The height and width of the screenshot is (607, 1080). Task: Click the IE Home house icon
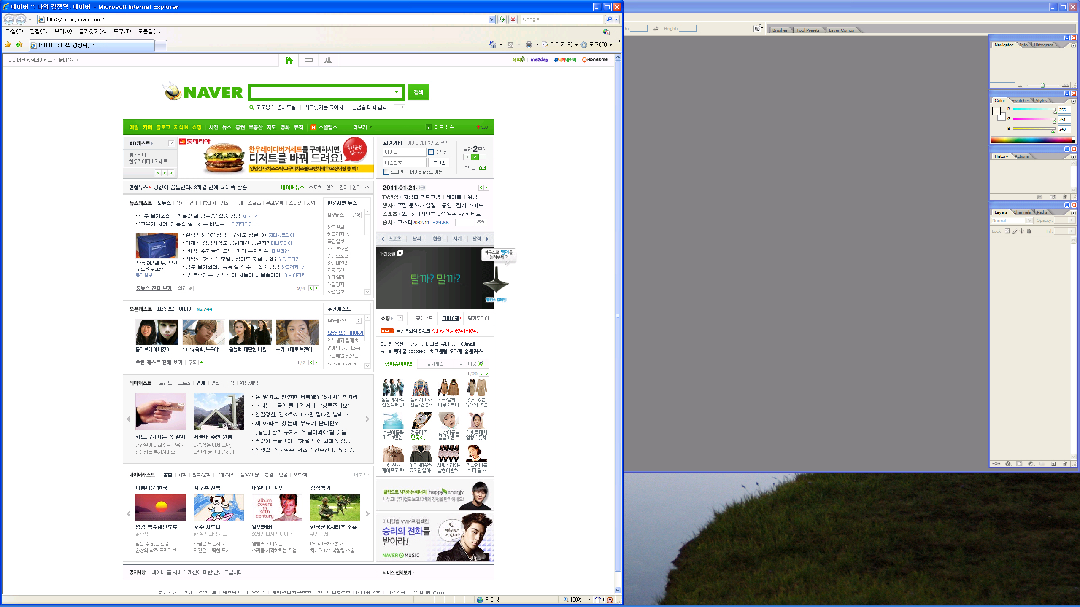click(492, 45)
